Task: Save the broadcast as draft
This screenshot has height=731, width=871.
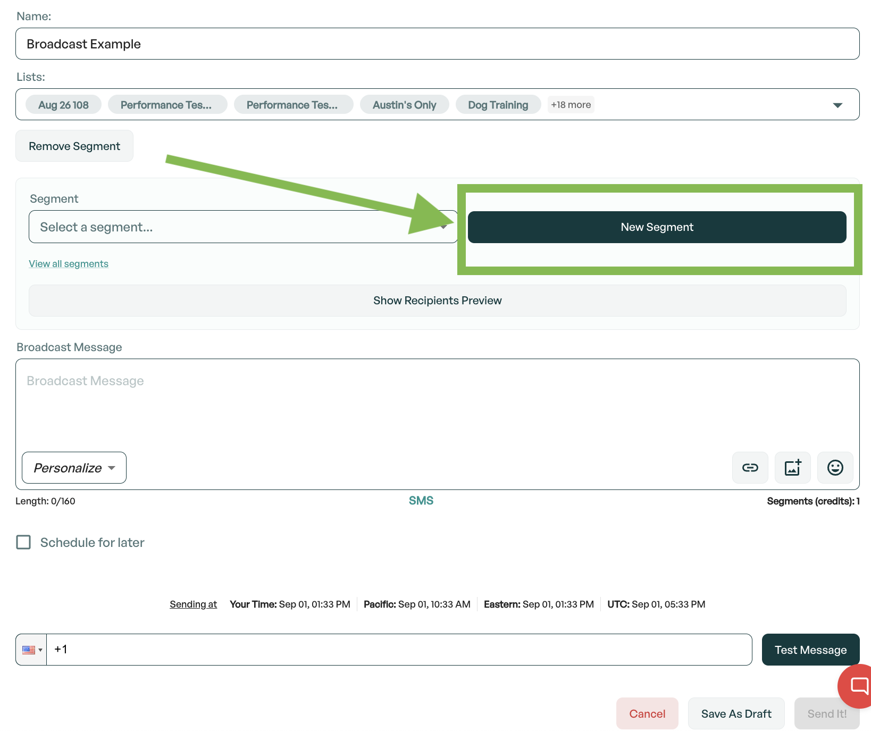Action: point(736,713)
